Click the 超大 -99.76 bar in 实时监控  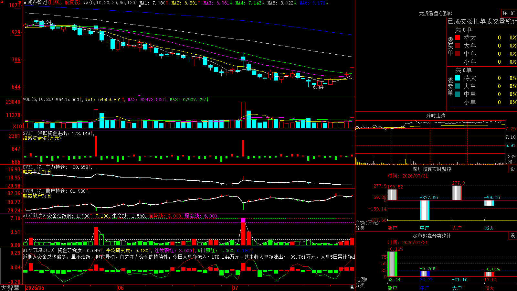click(x=489, y=203)
